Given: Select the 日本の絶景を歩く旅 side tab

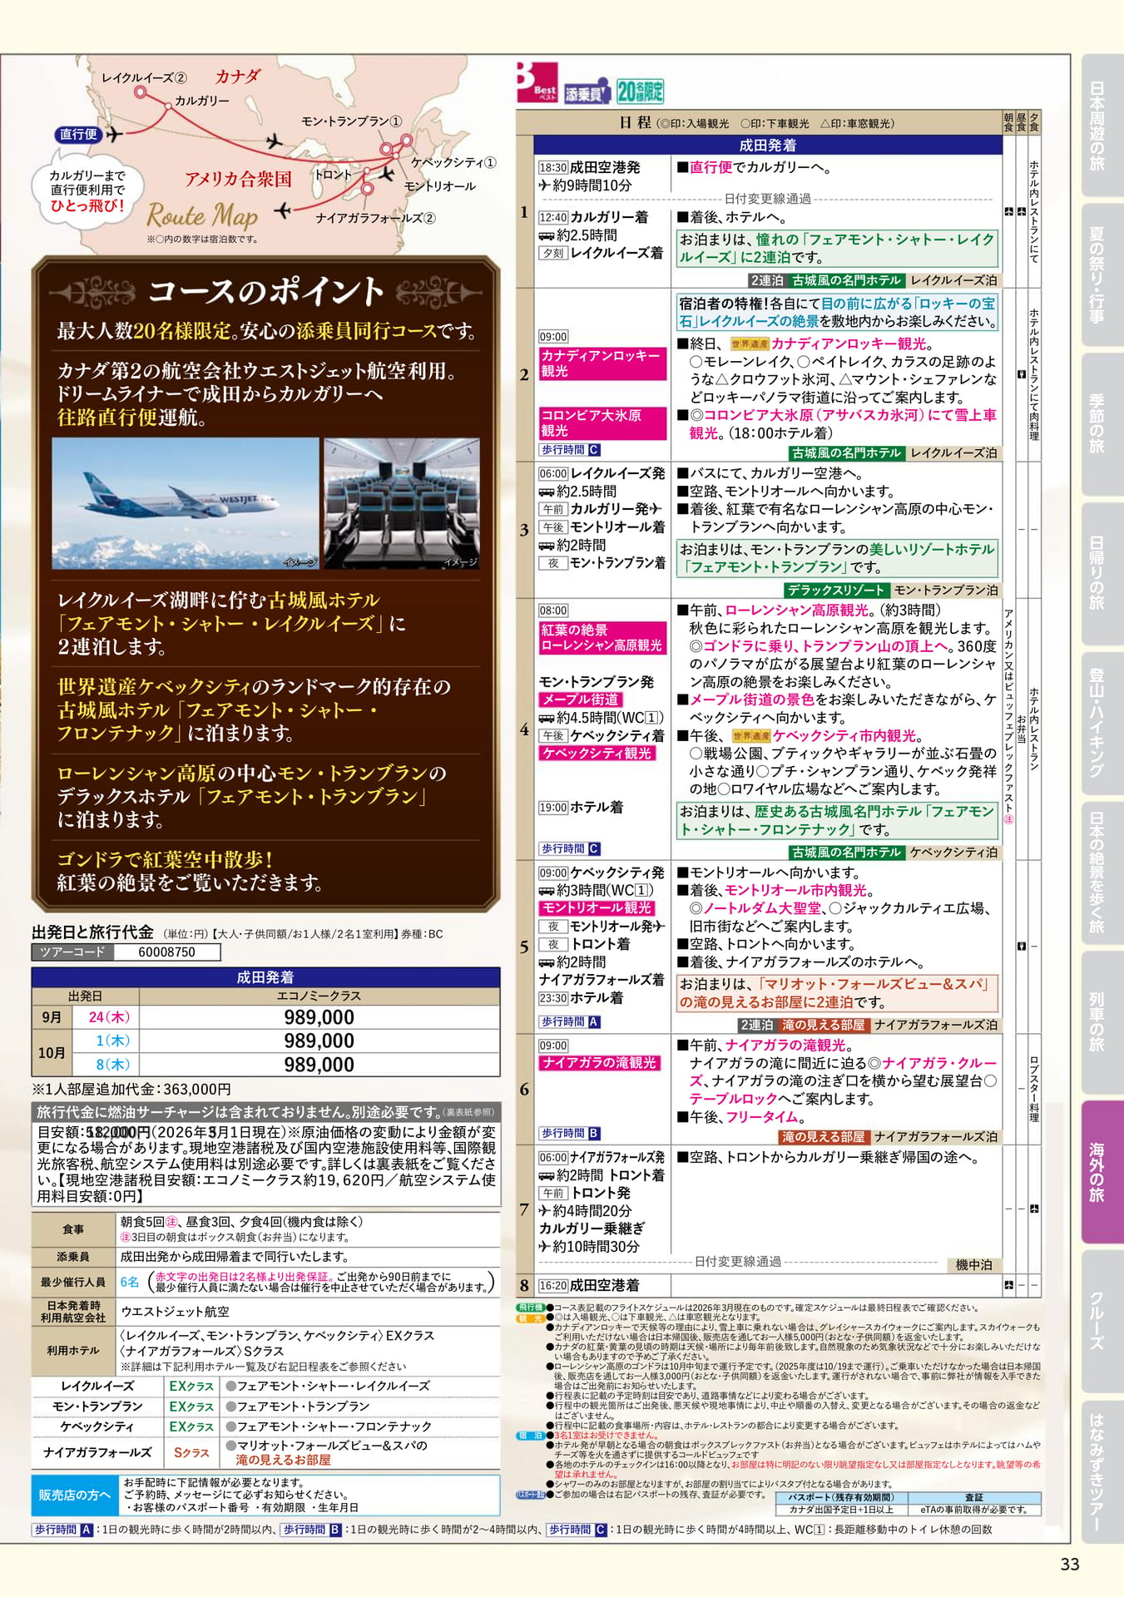Looking at the screenshot, I should 1101,873.
